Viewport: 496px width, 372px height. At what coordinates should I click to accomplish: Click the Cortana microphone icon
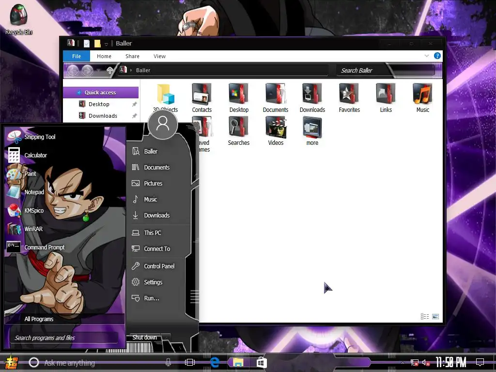click(x=168, y=362)
